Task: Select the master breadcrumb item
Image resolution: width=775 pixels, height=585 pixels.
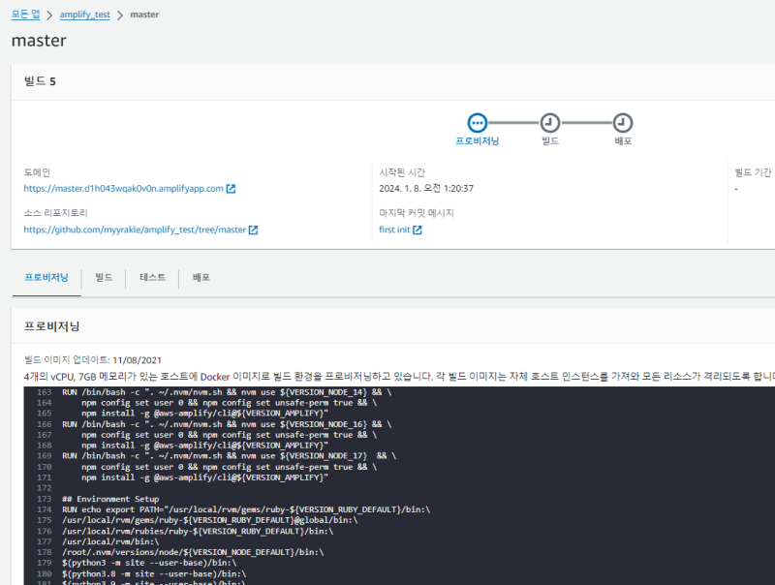Action: coord(144,15)
